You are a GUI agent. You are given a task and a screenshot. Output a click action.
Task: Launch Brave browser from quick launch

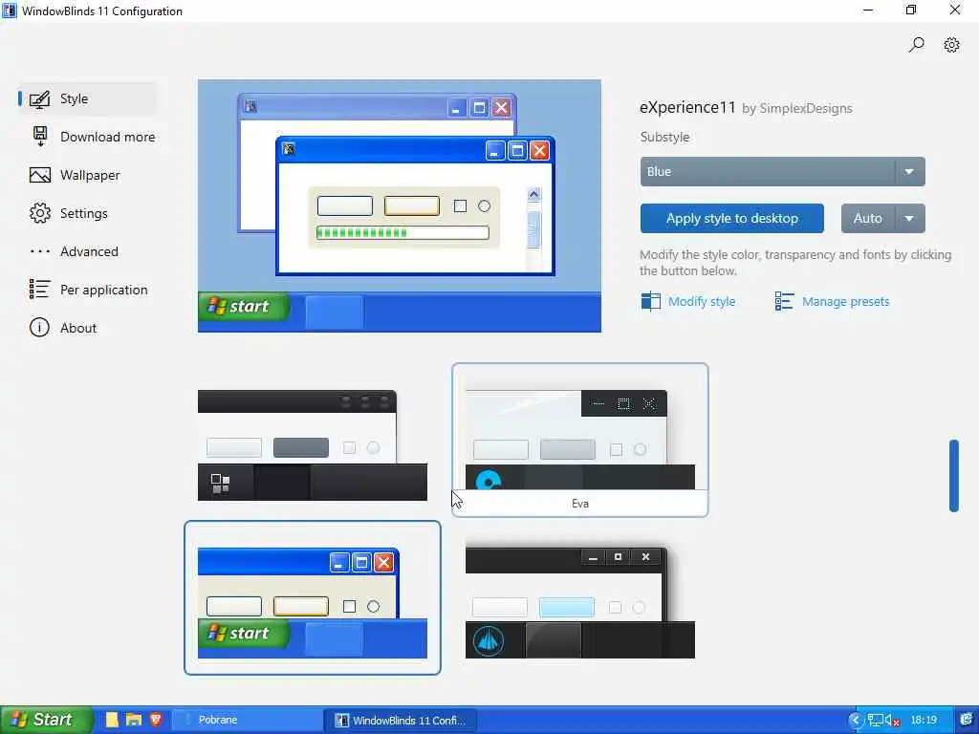(156, 720)
